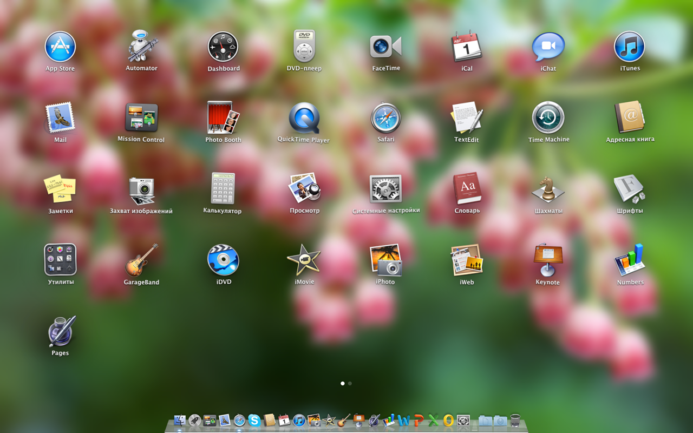This screenshot has height=433, width=693.
Task: Open Keynote podium icon in the Dock
Action: (x=359, y=420)
